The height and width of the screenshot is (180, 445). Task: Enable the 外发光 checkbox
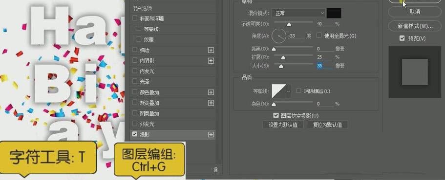click(134, 124)
